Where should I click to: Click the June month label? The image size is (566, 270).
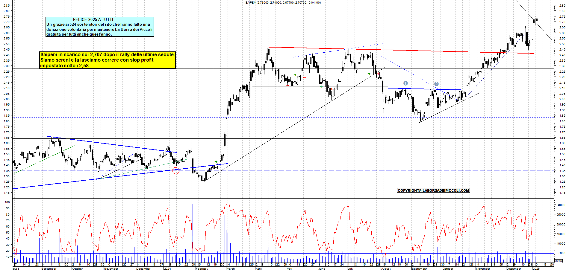click(x=322, y=269)
